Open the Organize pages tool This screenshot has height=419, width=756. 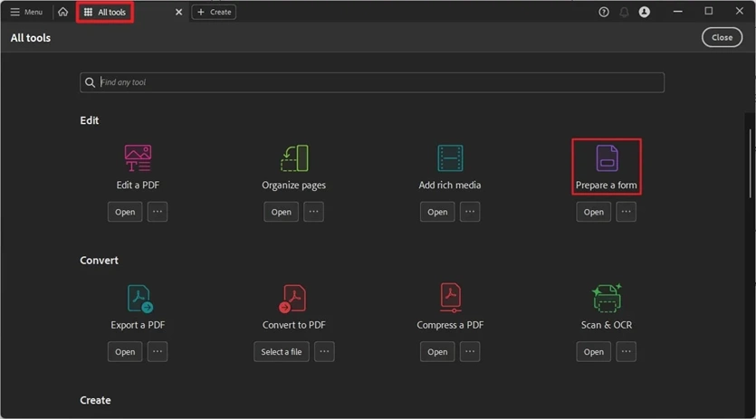click(281, 212)
